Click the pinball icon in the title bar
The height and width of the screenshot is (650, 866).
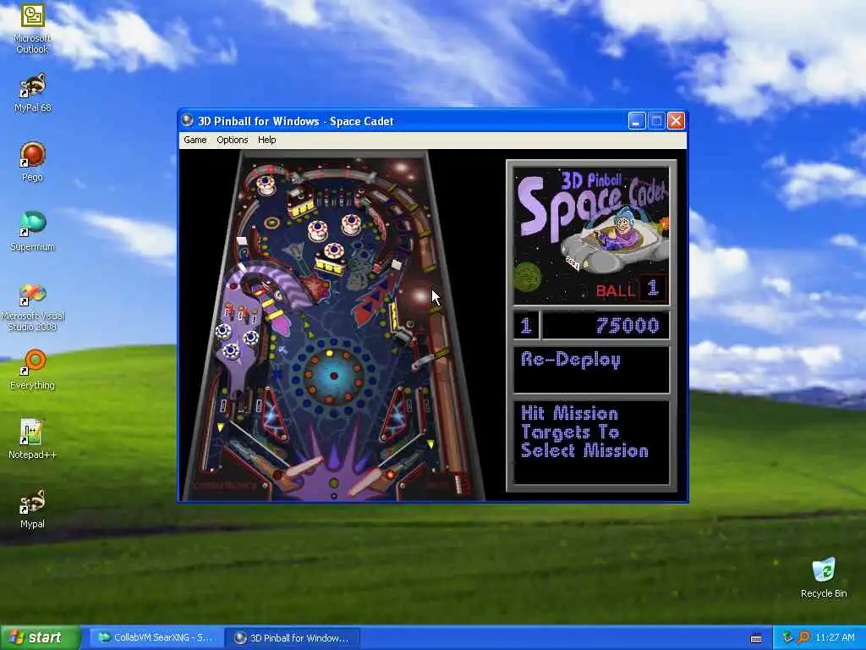click(x=188, y=120)
